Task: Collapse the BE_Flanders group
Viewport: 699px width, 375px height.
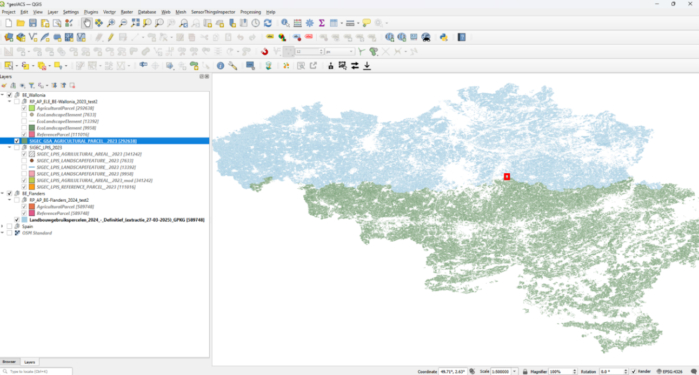Action: 3,194
